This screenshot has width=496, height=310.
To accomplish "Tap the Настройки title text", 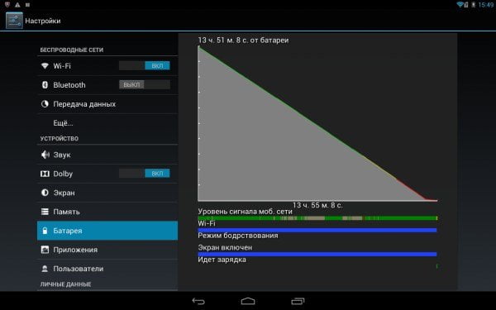I will click(x=43, y=21).
